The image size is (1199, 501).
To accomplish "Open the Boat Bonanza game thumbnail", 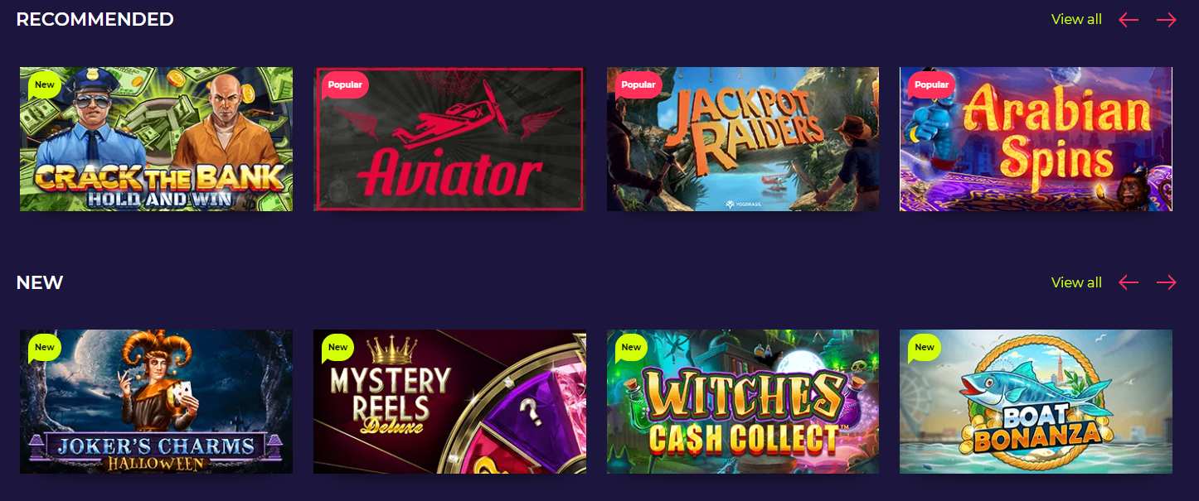I will point(1036,402).
